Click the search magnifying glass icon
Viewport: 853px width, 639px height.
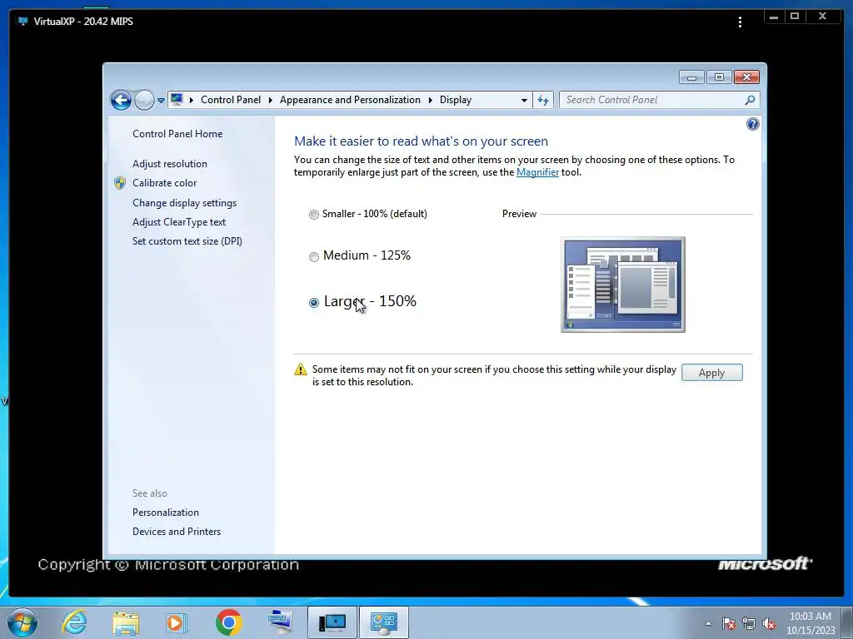pyautogui.click(x=751, y=100)
